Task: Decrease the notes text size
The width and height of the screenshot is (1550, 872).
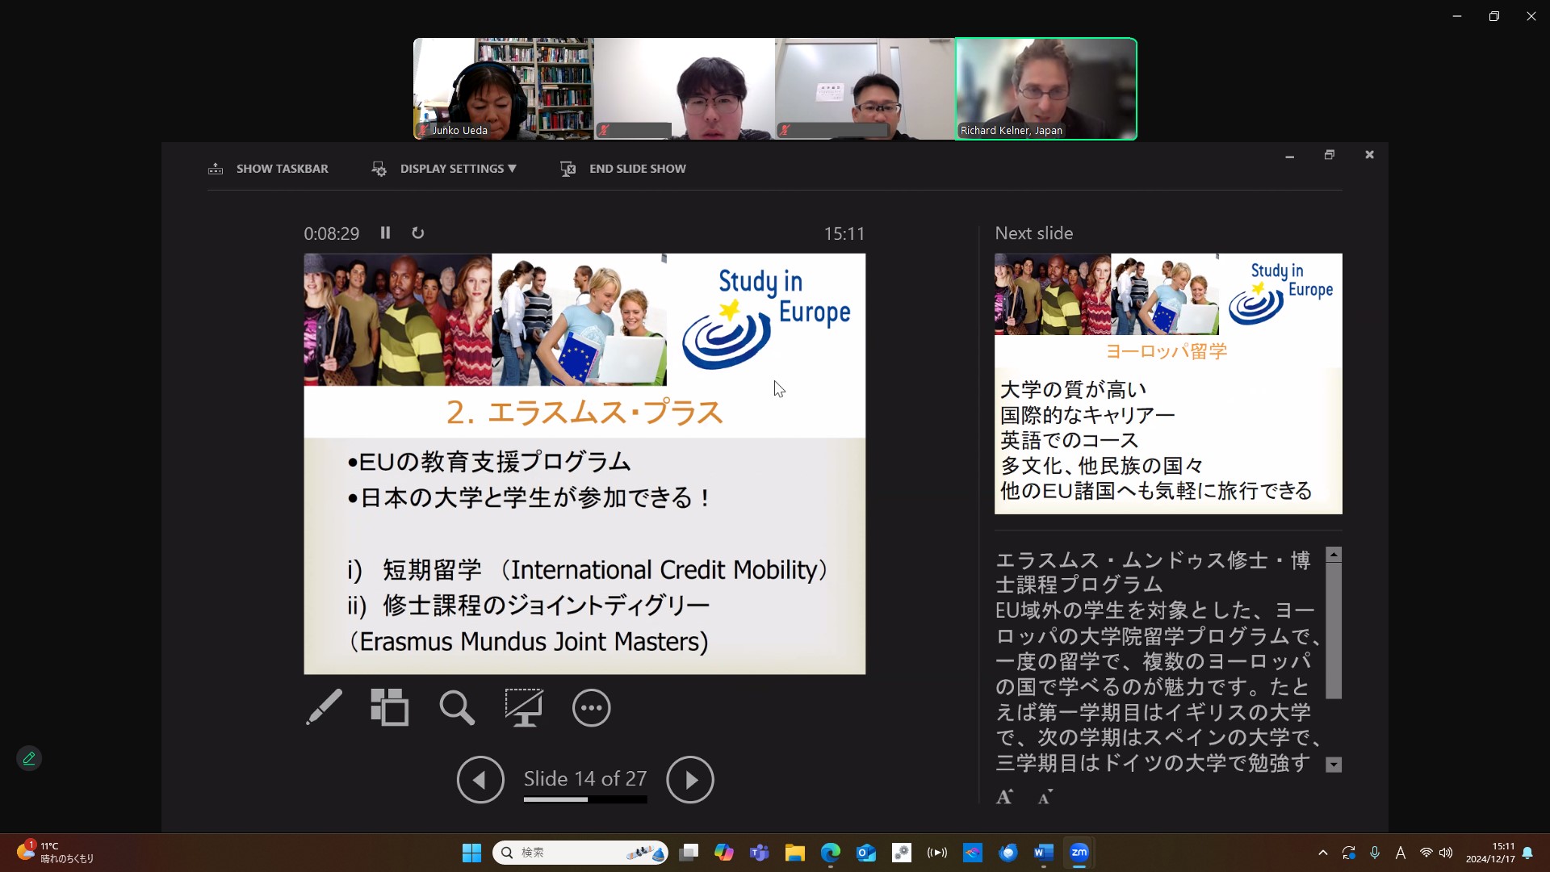Action: point(1045,797)
